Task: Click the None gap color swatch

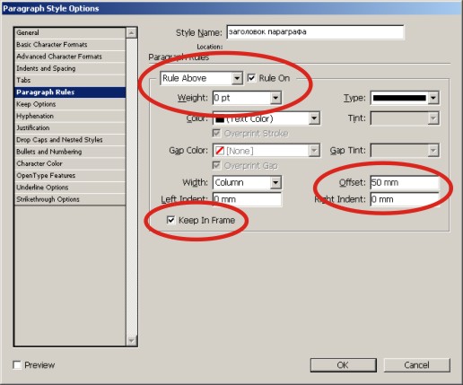Action: 220,151
